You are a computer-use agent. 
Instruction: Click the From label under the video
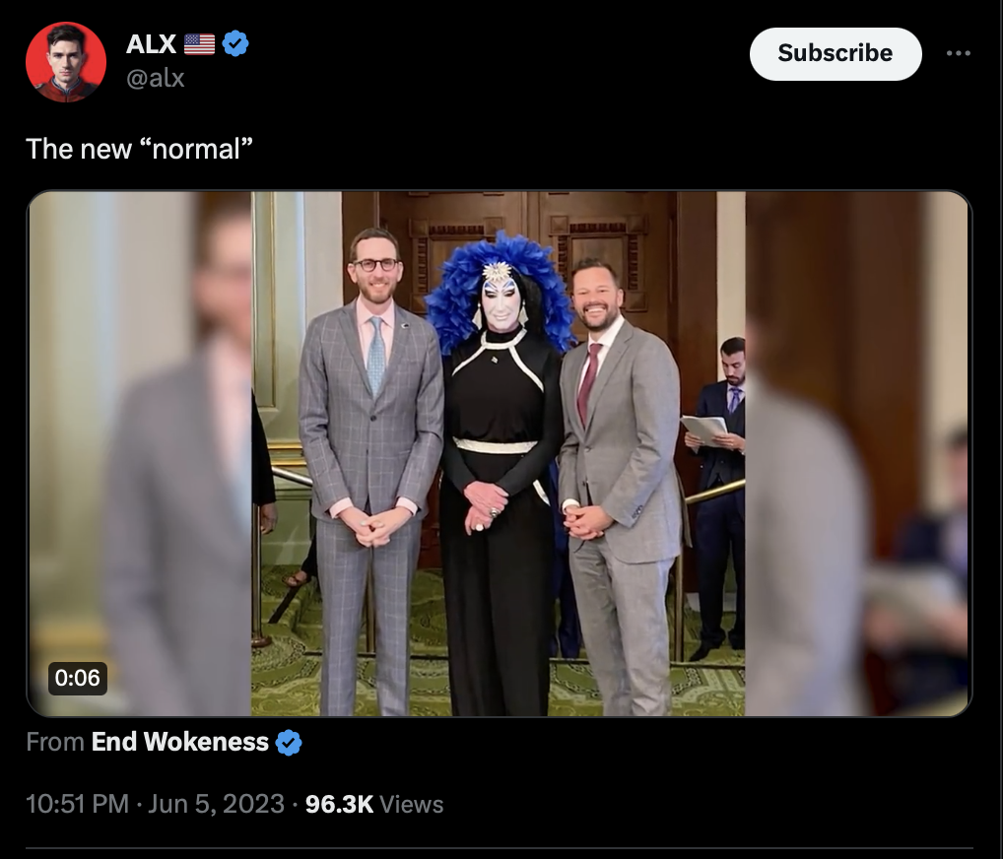click(x=55, y=742)
